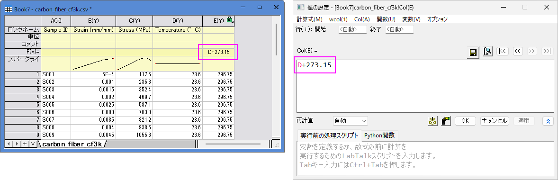Collapse lower panel with double chevron button
Screen dimensions: 558x180
click(548, 121)
